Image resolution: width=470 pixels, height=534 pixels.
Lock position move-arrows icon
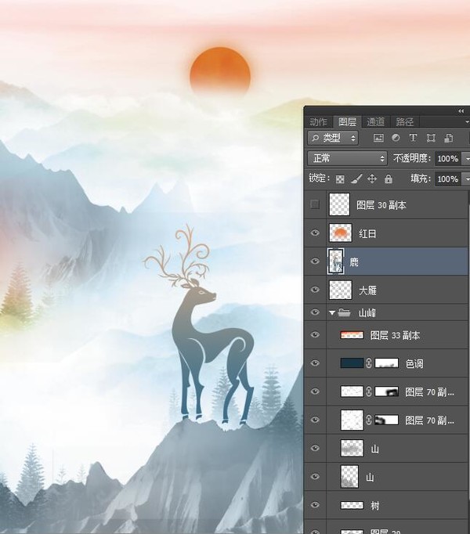(372, 179)
